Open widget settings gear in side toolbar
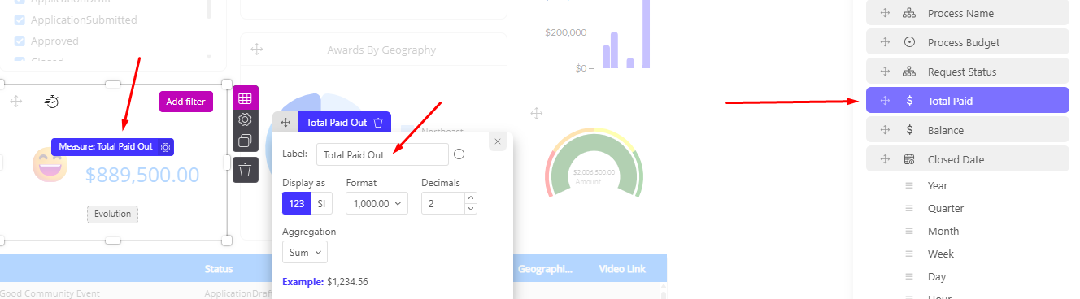 pyautogui.click(x=245, y=119)
